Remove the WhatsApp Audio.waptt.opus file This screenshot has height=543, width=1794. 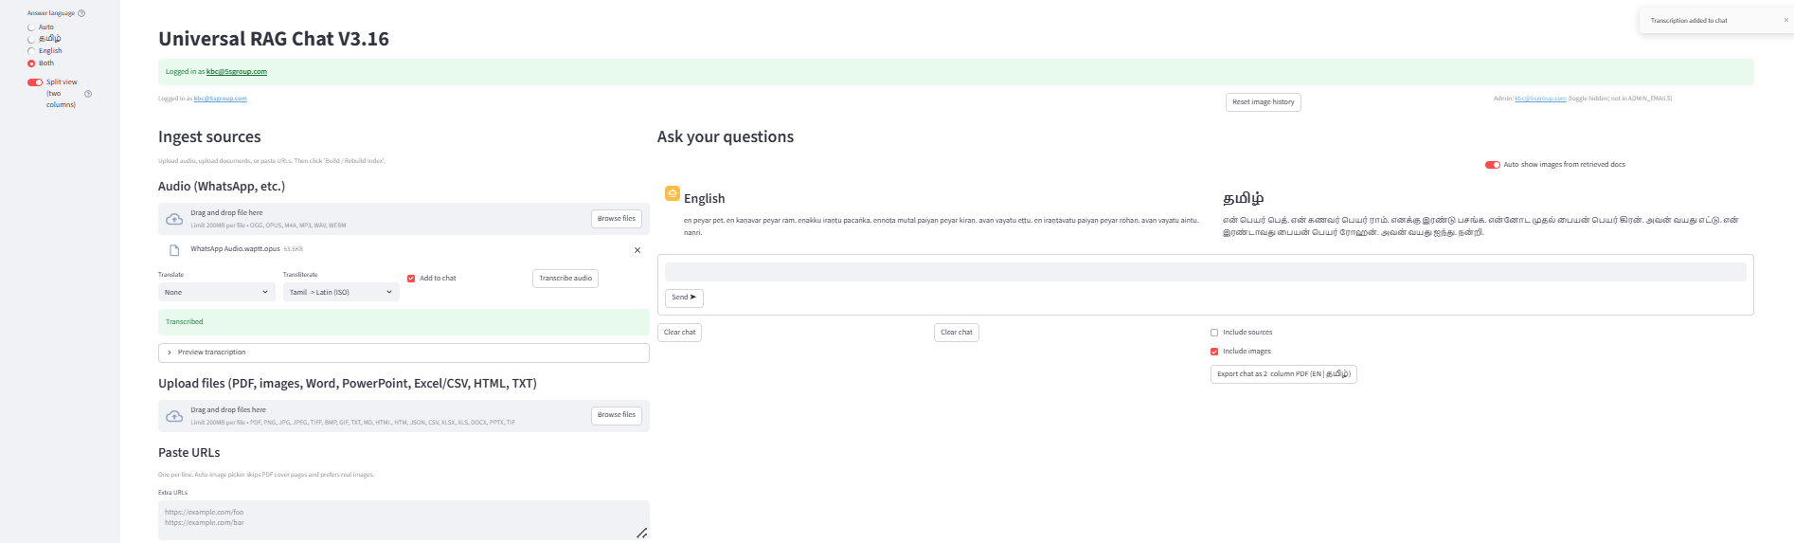click(x=637, y=250)
